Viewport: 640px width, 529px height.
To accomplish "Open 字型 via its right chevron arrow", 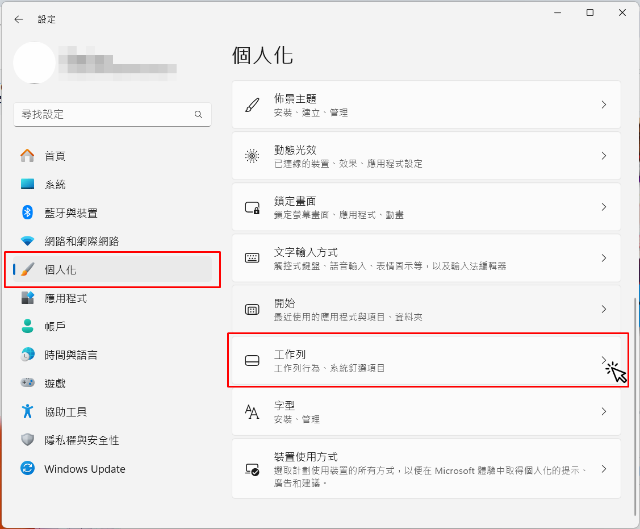I will pos(604,411).
